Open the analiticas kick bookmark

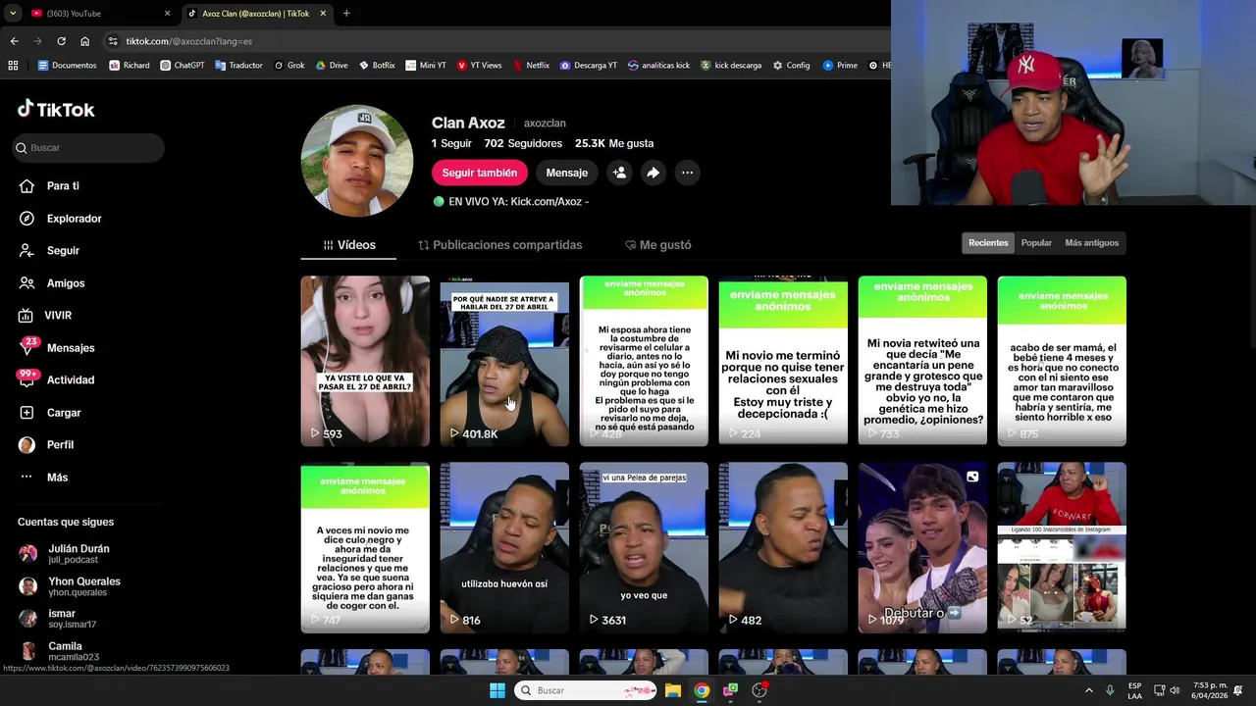pos(658,66)
